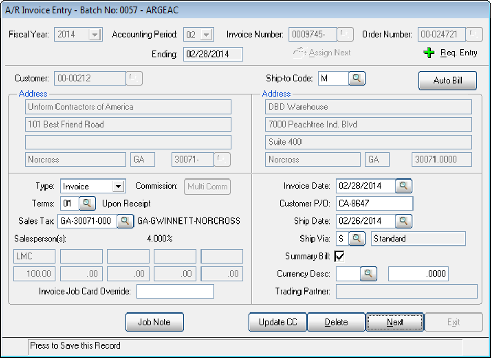Viewport: 491px width, 358px height.
Task: Open the Ship Via lookup magnifier
Action: [x=356, y=239]
